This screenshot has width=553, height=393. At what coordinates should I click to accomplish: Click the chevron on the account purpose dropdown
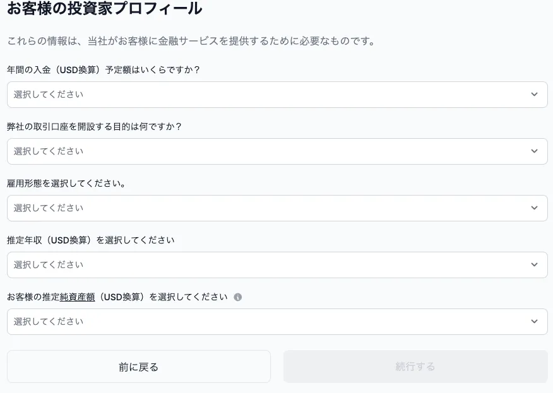click(x=534, y=151)
